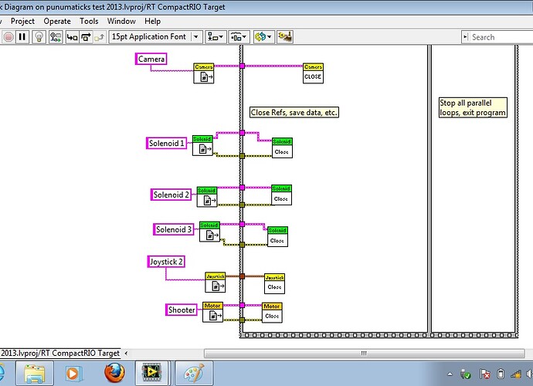Click the Camera wire tunnel on sequence border
533x386 pixels.
pos(242,66)
